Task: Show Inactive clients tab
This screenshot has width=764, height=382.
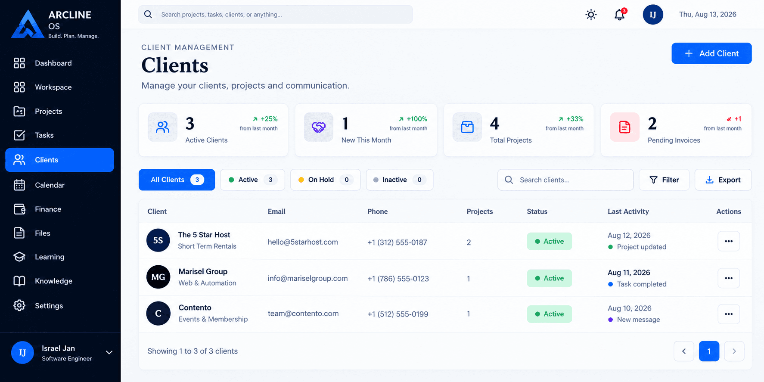Action: (x=400, y=180)
